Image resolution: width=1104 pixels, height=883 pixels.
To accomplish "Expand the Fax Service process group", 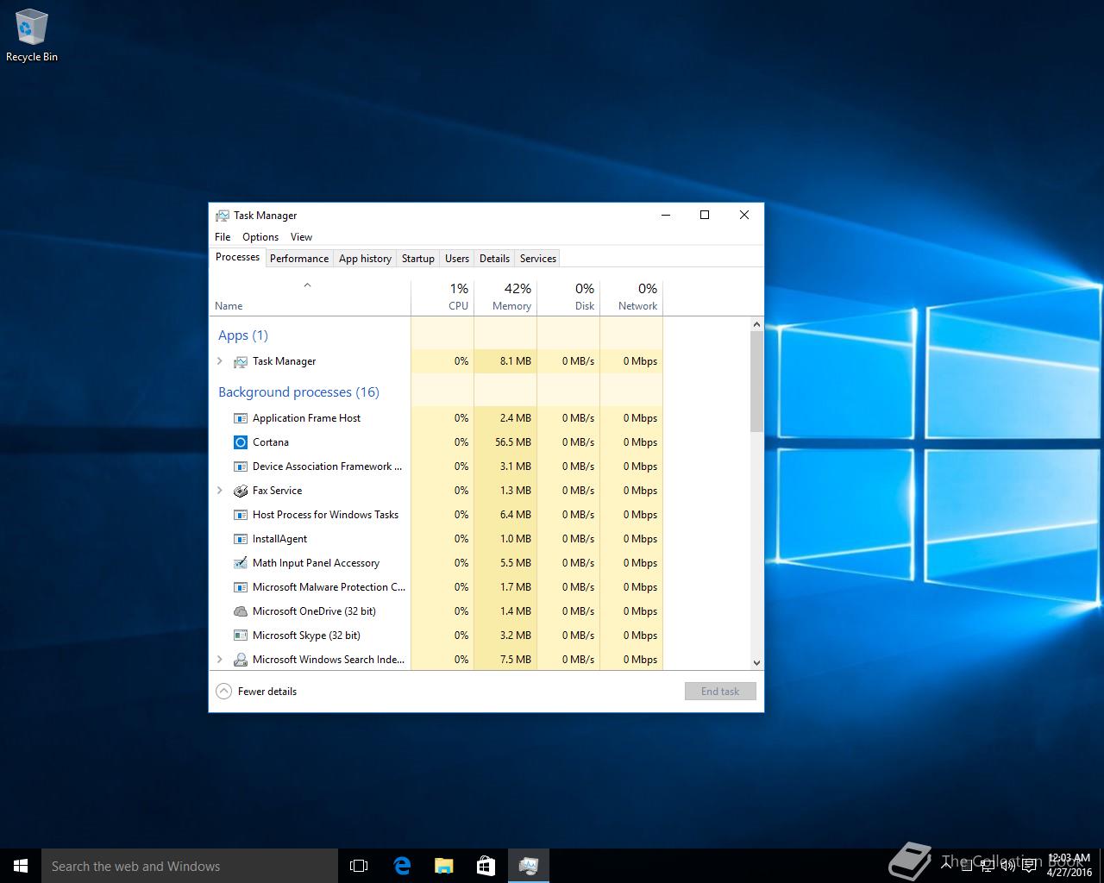I will point(220,491).
